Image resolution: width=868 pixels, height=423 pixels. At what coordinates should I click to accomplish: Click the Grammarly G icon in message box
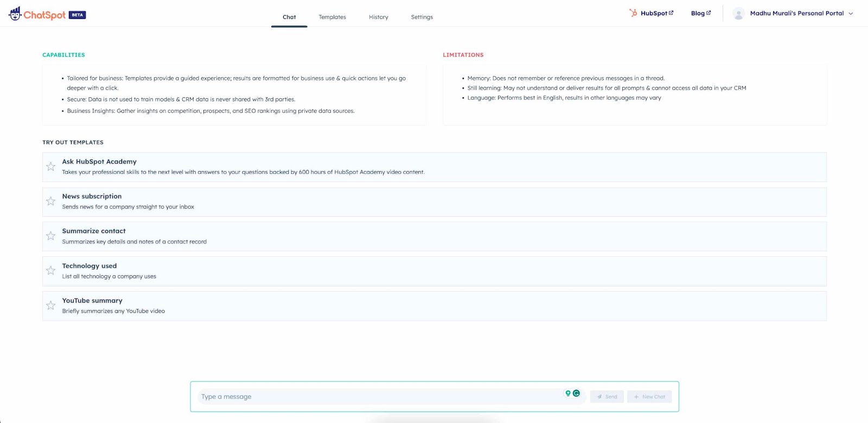(576, 393)
